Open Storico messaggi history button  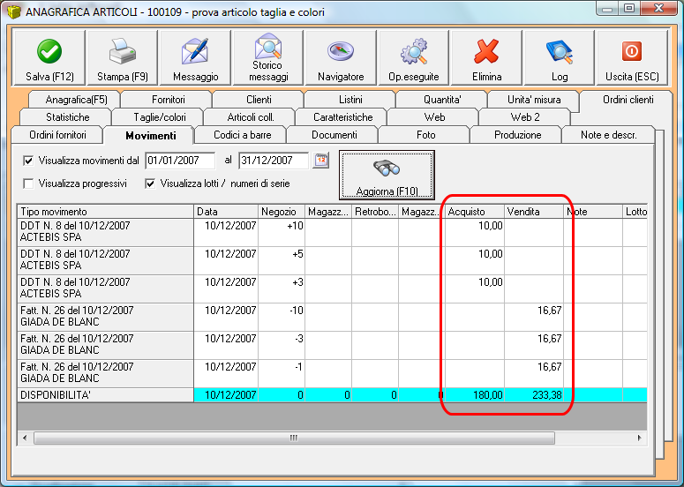[x=268, y=57]
